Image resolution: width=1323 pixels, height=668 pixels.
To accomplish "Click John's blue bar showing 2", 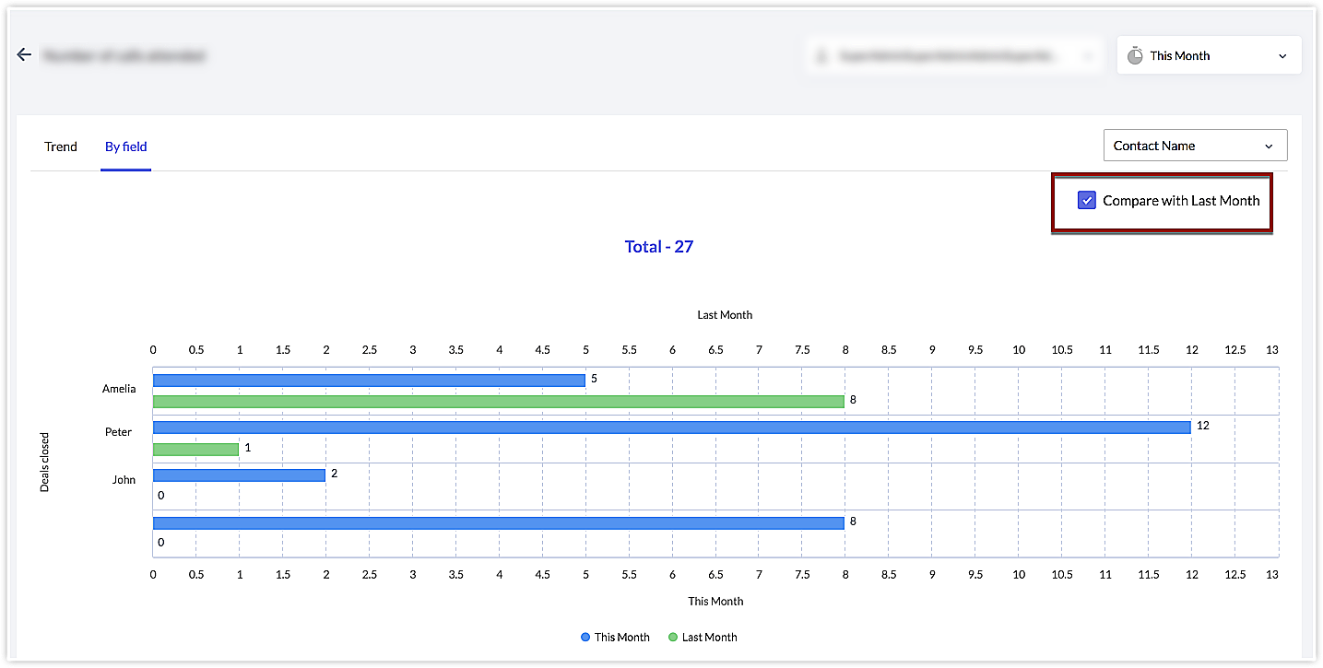I will tap(239, 475).
